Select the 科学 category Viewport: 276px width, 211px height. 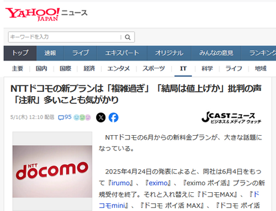(x=207, y=69)
